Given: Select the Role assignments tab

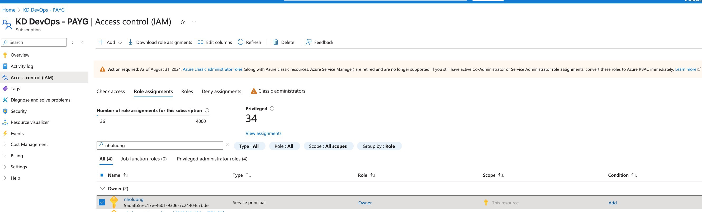Looking at the screenshot, I should pos(153,92).
